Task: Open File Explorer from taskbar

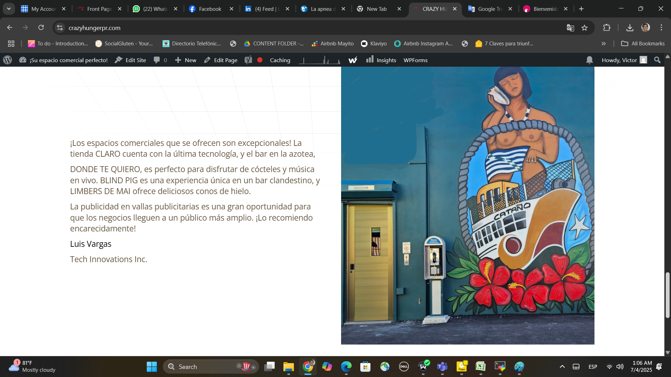Action: coord(288,367)
